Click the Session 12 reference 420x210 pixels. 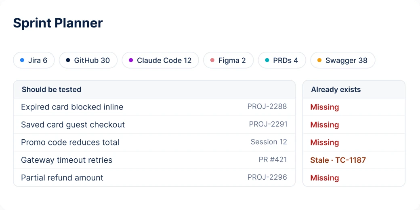(269, 142)
